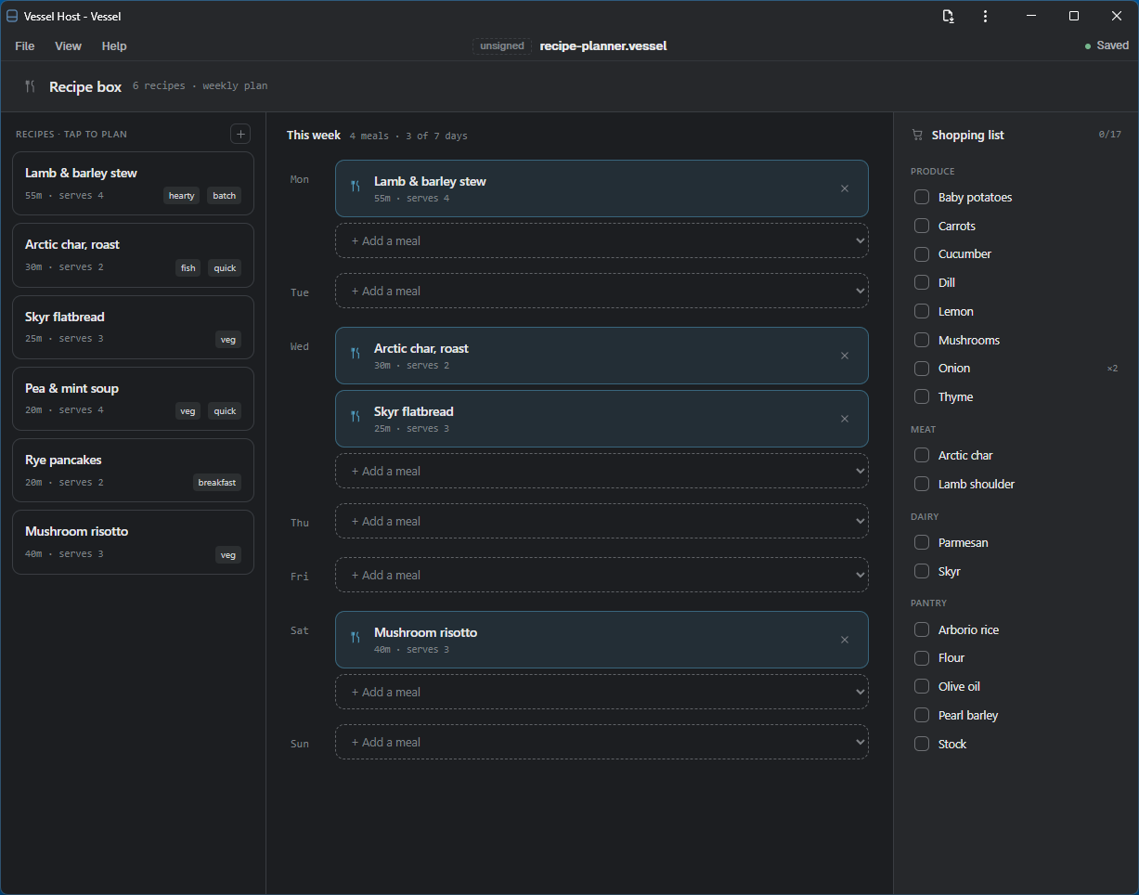The height and width of the screenshot is (895, 1139).
Task: Open the title bar document download icon
Action: pyautogui.click(x=948, y=16)
